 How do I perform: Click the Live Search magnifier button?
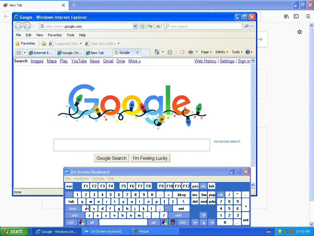pos(247,26)
